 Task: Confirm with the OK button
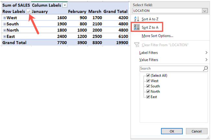click(172, 131)
